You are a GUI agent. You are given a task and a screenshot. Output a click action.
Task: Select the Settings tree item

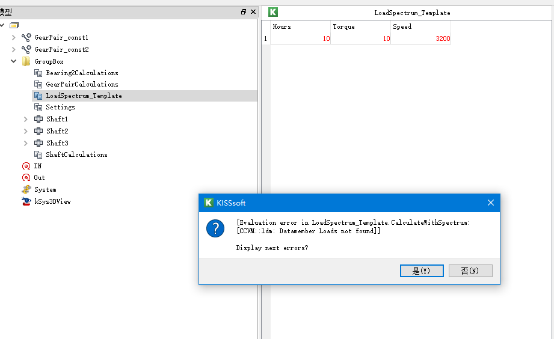(x=60, y=107)
